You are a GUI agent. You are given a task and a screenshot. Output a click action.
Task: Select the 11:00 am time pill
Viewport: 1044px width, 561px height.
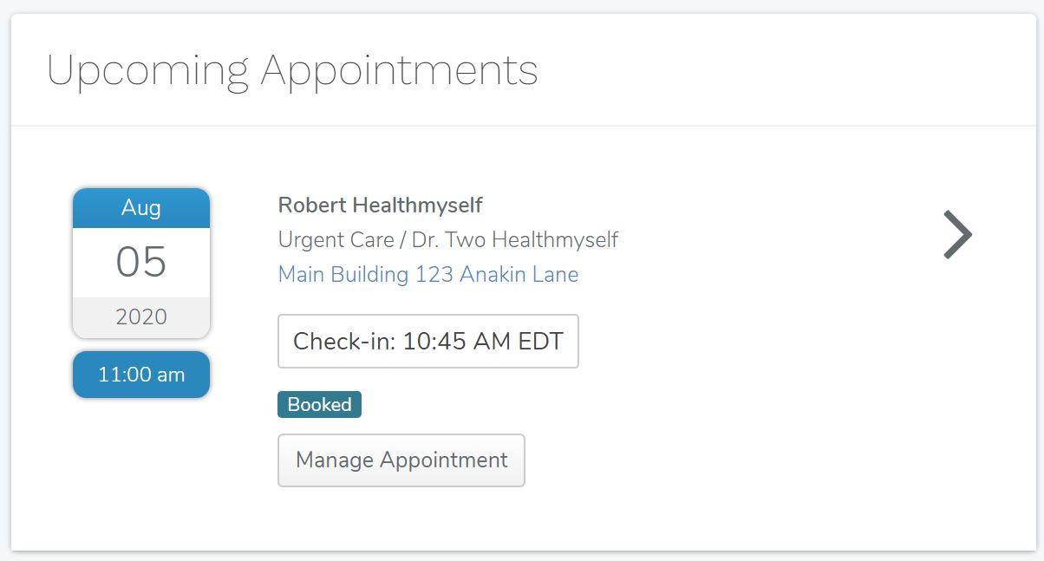tap(141, 375)
